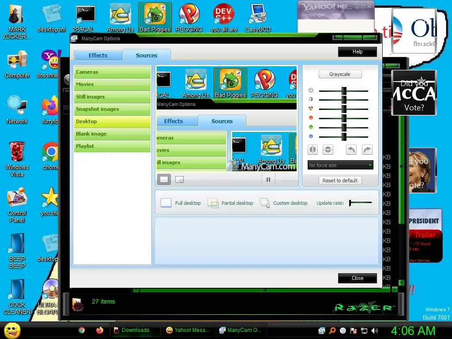Open the Snapshot images source category

[x=112, y=109]
